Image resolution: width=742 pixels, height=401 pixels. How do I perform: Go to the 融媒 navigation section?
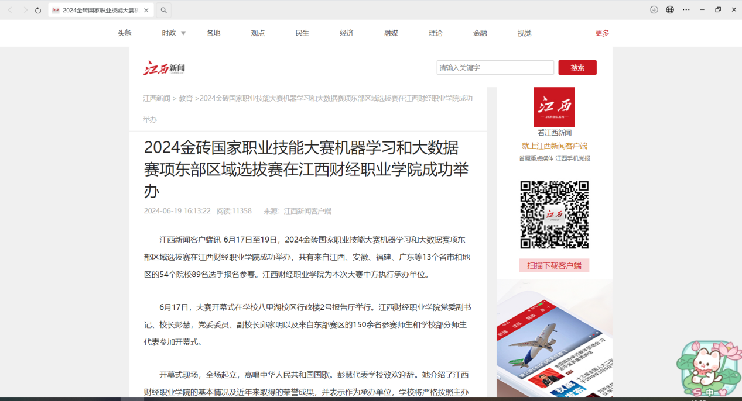391,33
